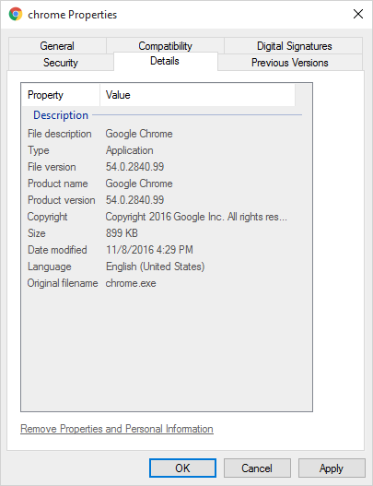Click the Copyright 2016 Google Inc. value
The image size is (373, 486).
196,217
